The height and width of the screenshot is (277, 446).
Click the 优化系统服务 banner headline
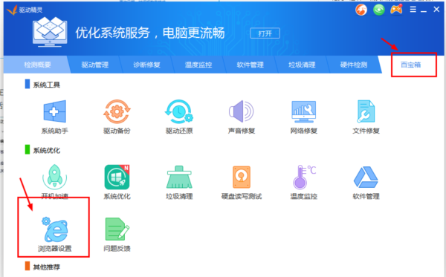pyautogui.click(x=150, y=33)
